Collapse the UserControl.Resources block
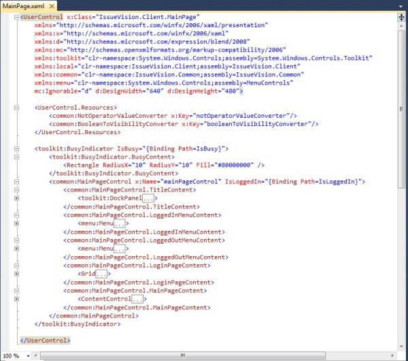This screenshot has width=408, height=361. (x=16, y=108)
